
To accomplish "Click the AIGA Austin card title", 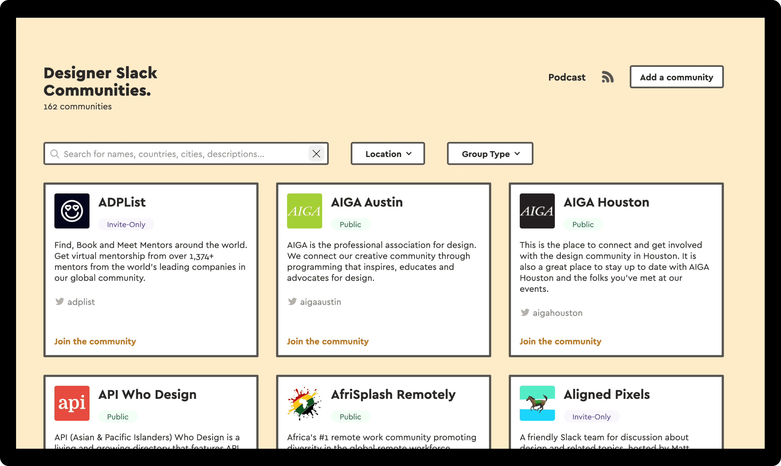I will 367,202.
